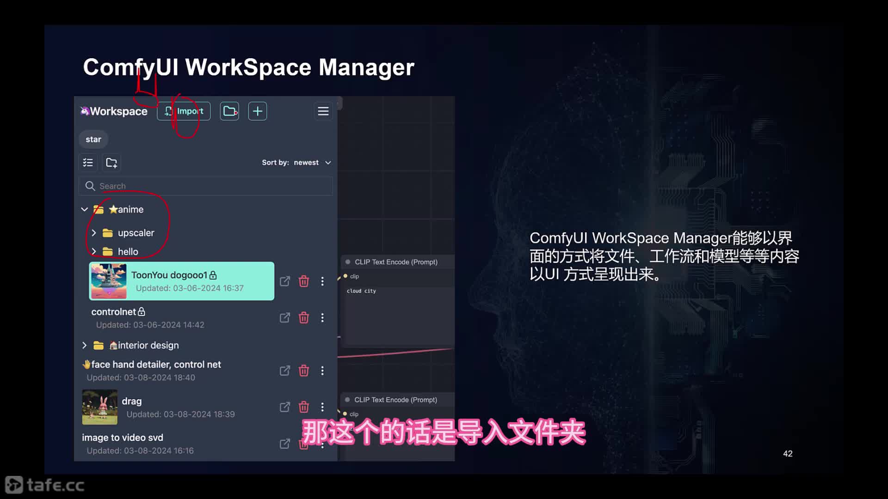Open face hand detailer in new tab
This screenshot has width=888, height=499.
pyautogui.click(x=285, y=371)
